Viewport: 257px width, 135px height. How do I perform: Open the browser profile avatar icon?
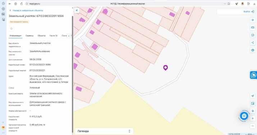pyautogui.click(x=242, y=4)
